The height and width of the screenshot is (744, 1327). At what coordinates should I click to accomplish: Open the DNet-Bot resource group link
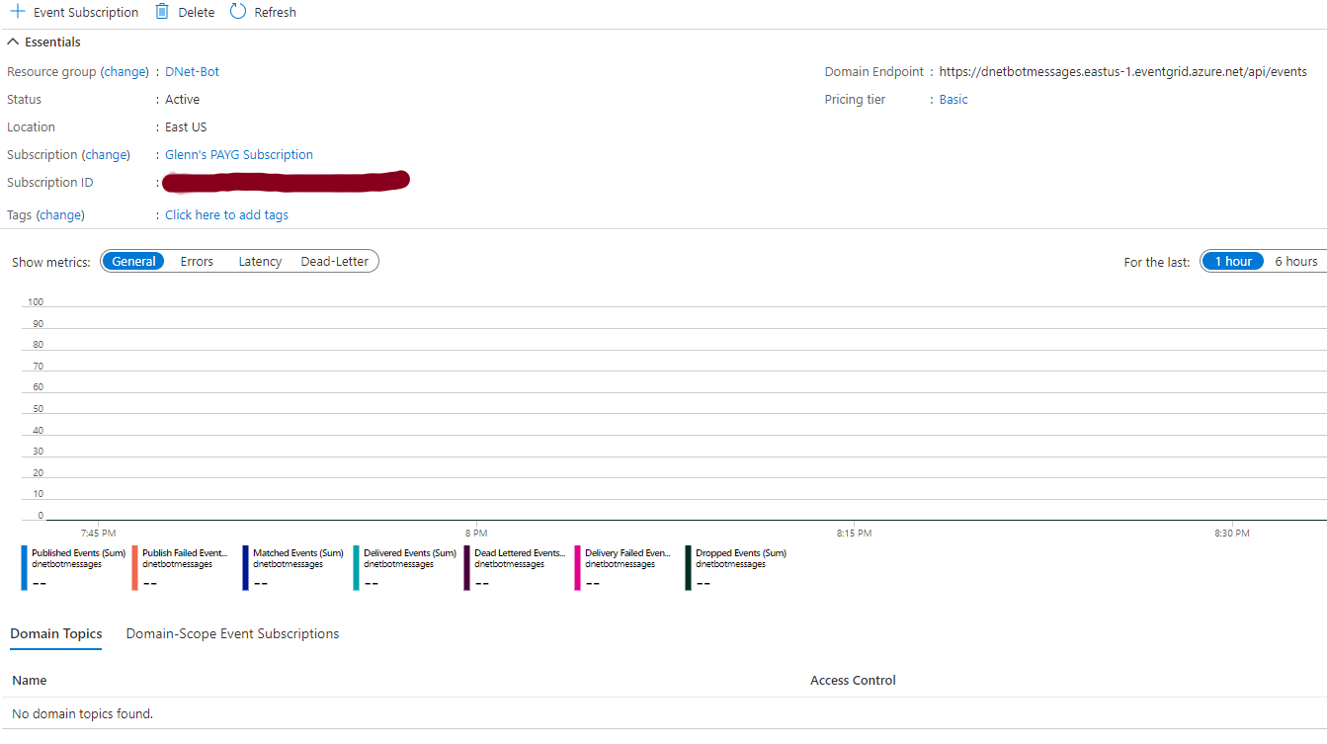click(x=192, y=72)
